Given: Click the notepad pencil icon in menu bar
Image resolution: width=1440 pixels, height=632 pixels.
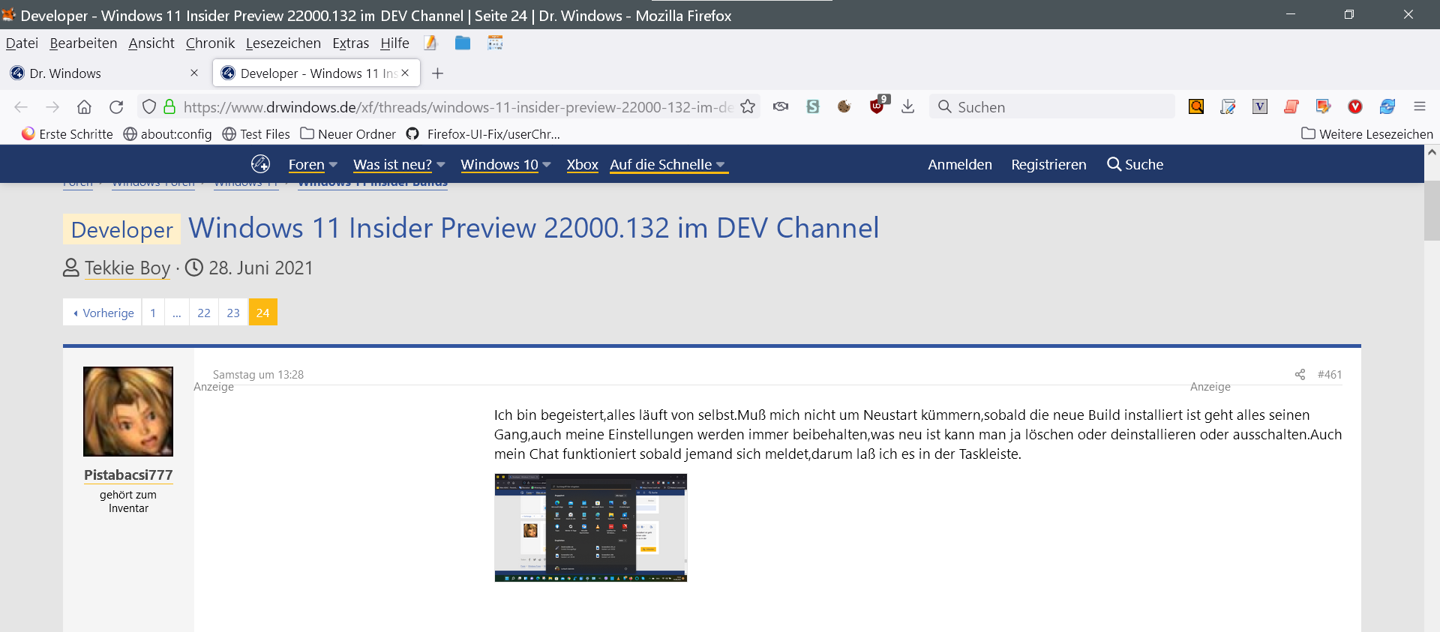Looking at the screenshot, I should 430,43.
